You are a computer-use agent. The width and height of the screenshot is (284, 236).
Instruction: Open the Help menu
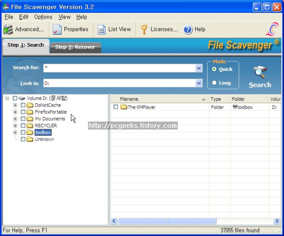click(x=82, y=17)
